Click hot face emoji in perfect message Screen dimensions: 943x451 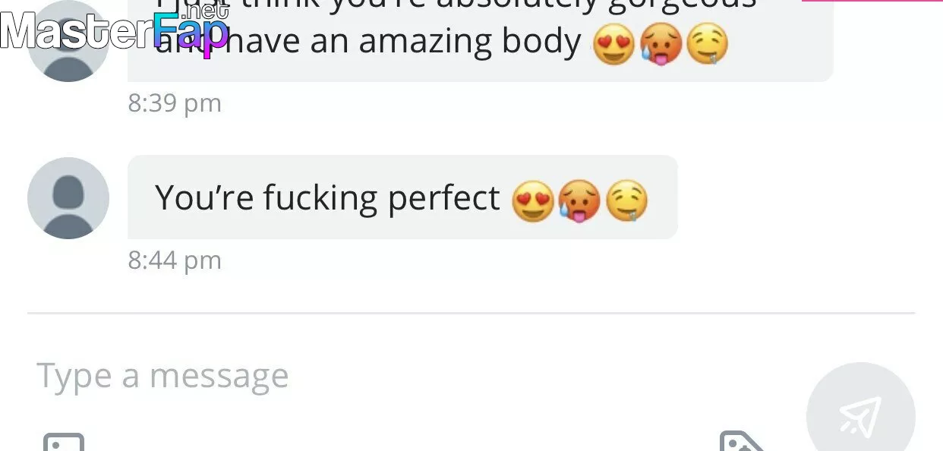tap(579, 201)
